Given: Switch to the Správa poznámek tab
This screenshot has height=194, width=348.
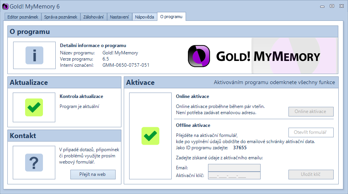Looking at the screenshot, I should [x=61, y=17].
